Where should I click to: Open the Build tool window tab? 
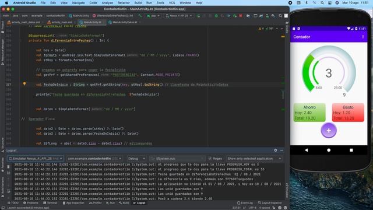point(124,203)
